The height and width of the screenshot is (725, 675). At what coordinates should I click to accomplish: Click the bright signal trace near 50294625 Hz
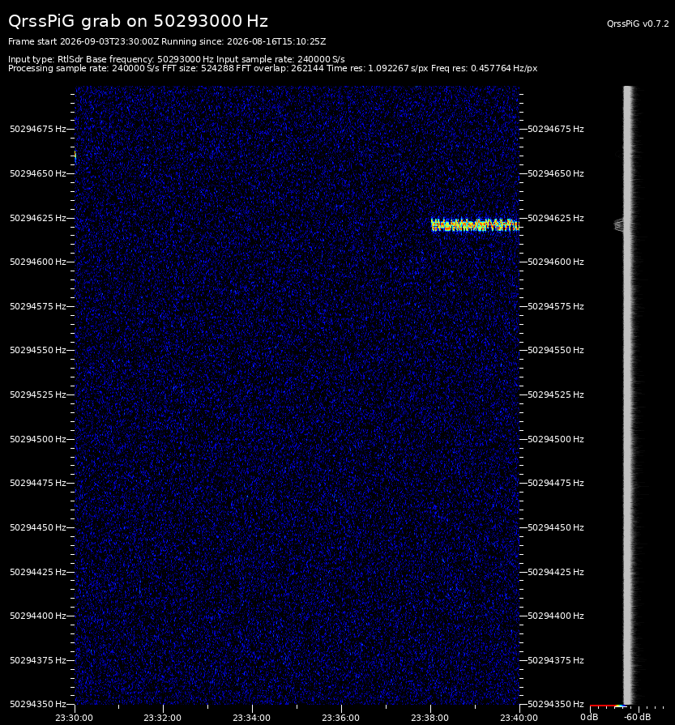coord(475,224)
